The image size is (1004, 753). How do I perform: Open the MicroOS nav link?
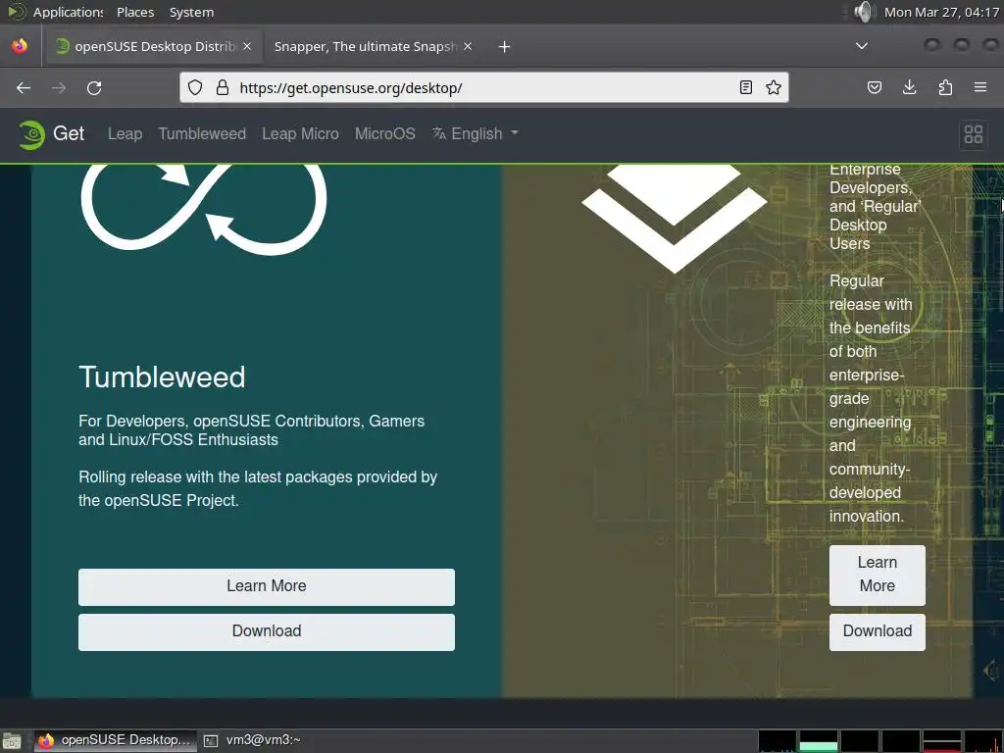[x=384, y=133]
